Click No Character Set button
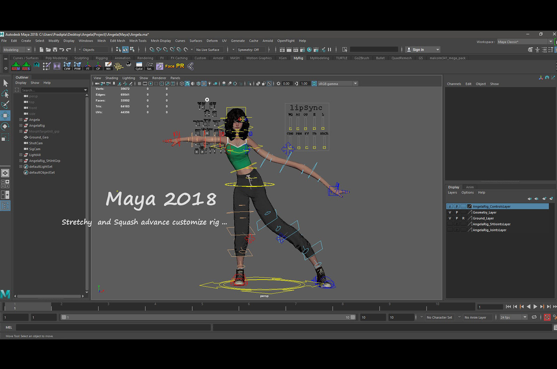Image resolution: width=557 pixels, height=369 pixels. [439, 317]
